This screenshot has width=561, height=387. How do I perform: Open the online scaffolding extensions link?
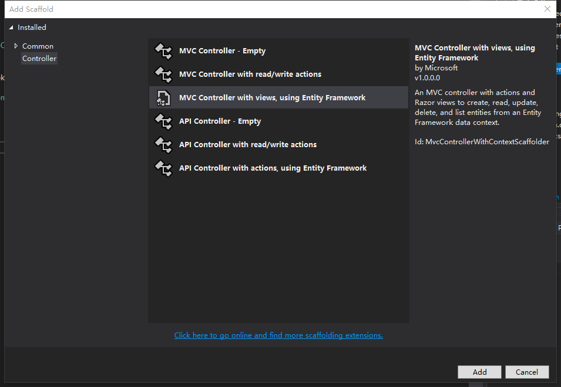coord(278,335)
